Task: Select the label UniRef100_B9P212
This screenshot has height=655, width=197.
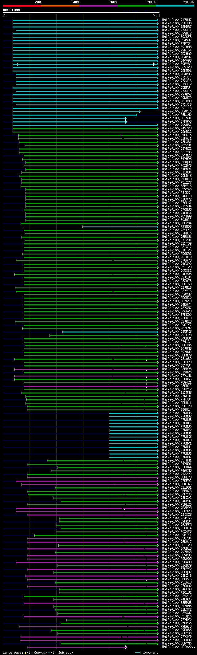Action: pyautogui.click(x=177, y=389)
